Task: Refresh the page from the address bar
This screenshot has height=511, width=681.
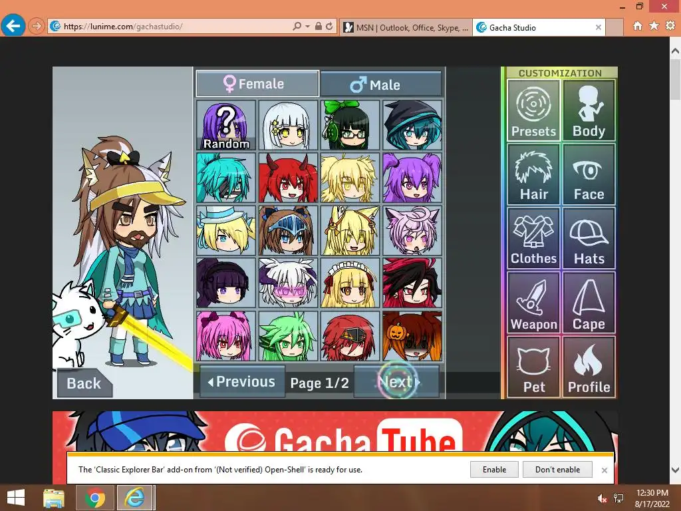Action: 329,26
